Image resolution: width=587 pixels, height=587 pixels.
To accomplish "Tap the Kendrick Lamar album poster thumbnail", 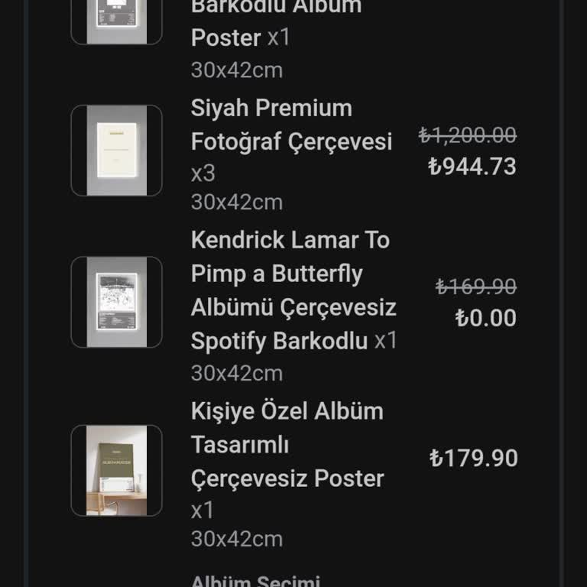I will [116, 302].
